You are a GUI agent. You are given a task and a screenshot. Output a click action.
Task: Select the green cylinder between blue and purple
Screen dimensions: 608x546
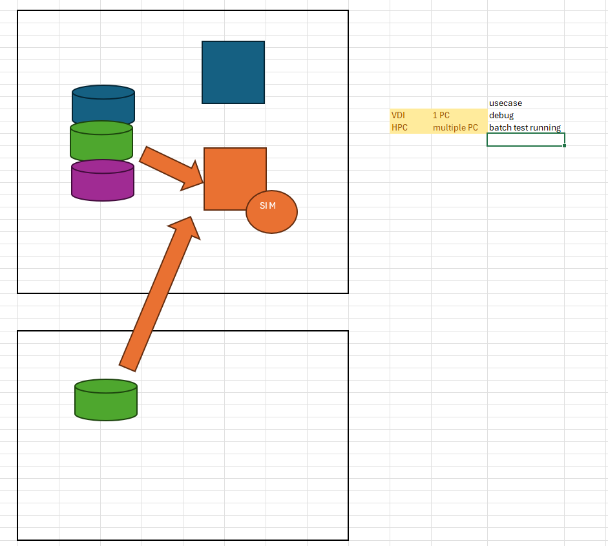[101, 143]
